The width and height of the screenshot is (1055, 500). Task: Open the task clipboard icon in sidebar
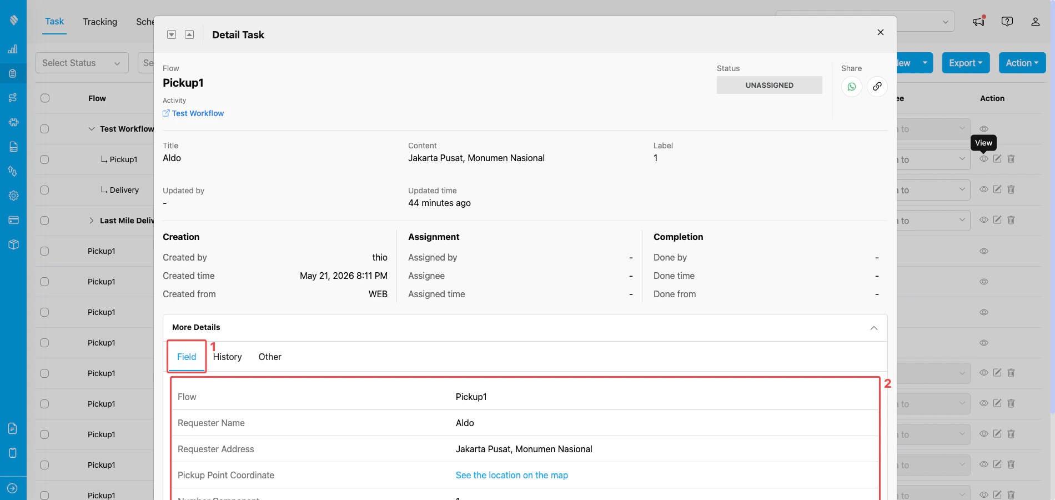point(13,73)
